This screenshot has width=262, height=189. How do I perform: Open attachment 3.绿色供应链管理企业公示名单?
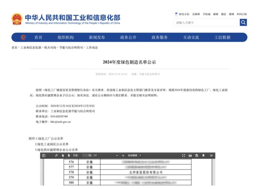[x=56, y=150]
